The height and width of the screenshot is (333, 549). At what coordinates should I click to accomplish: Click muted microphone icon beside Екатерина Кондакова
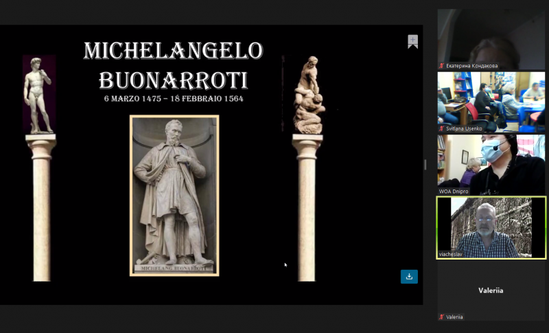(442, 66)
